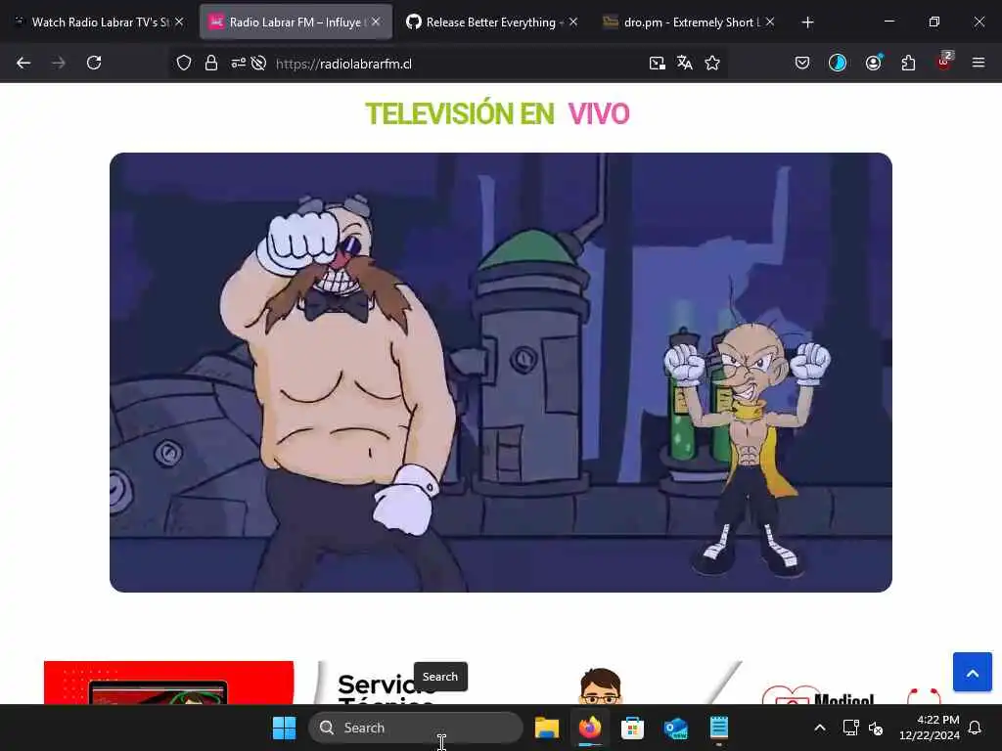The height and width of the screenshot is (751, 1002).
Task: Open Notepad from taskbar
Action: tap(719, 728)
